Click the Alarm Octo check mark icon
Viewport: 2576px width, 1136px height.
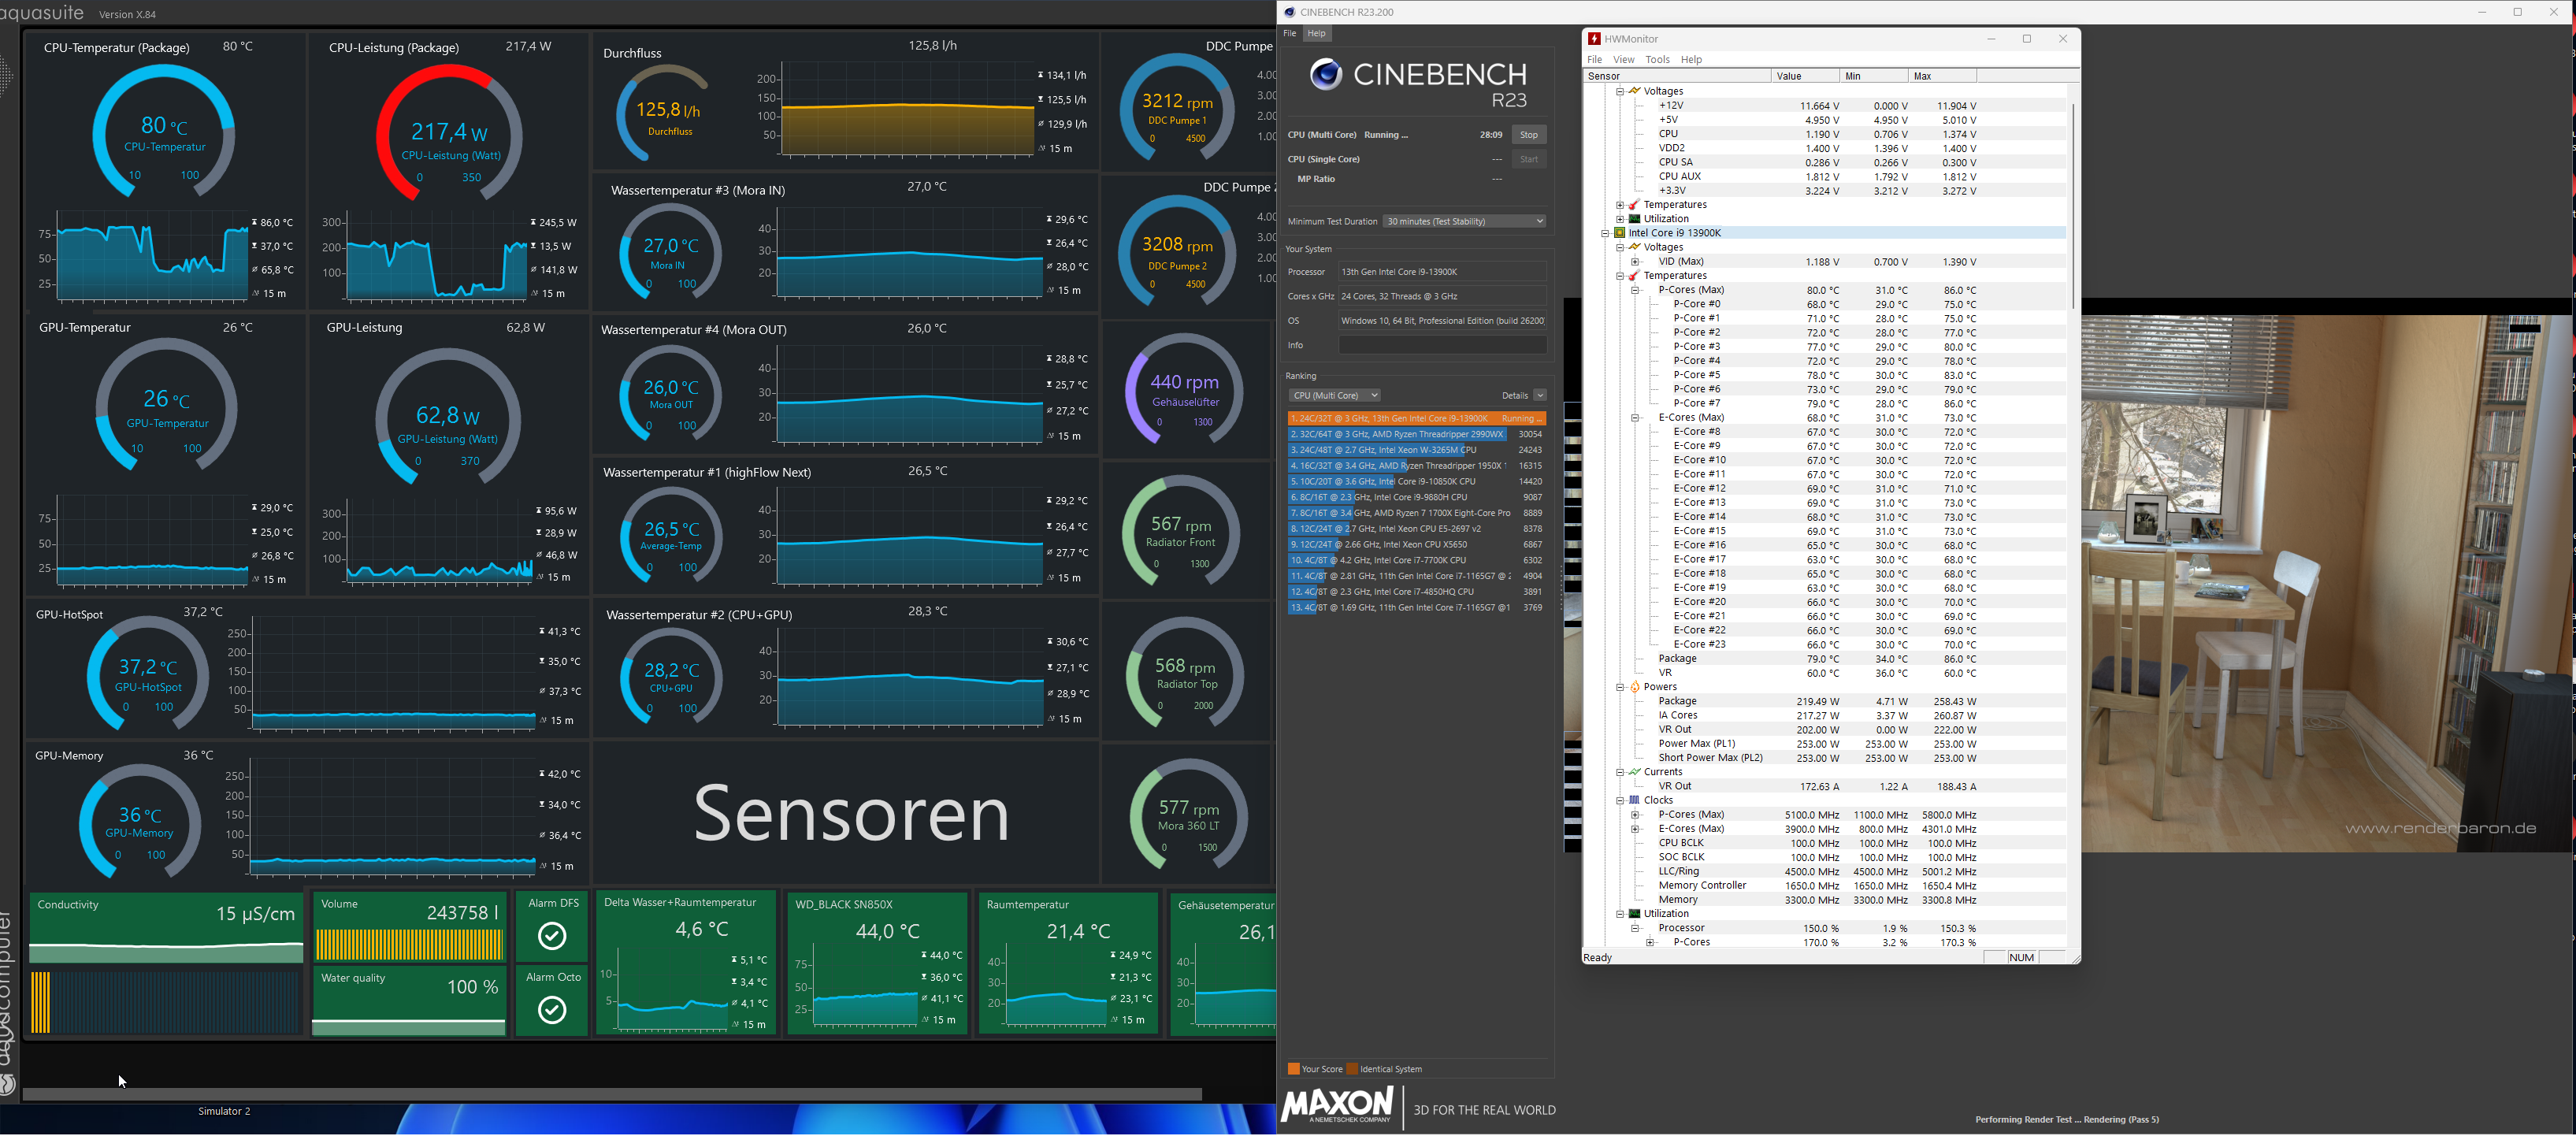pos(552,1010)
